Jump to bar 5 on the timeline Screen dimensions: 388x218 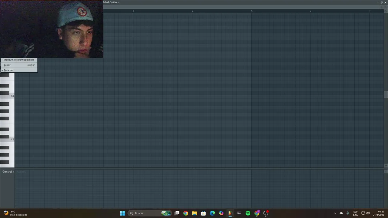(x=252, y=11)
